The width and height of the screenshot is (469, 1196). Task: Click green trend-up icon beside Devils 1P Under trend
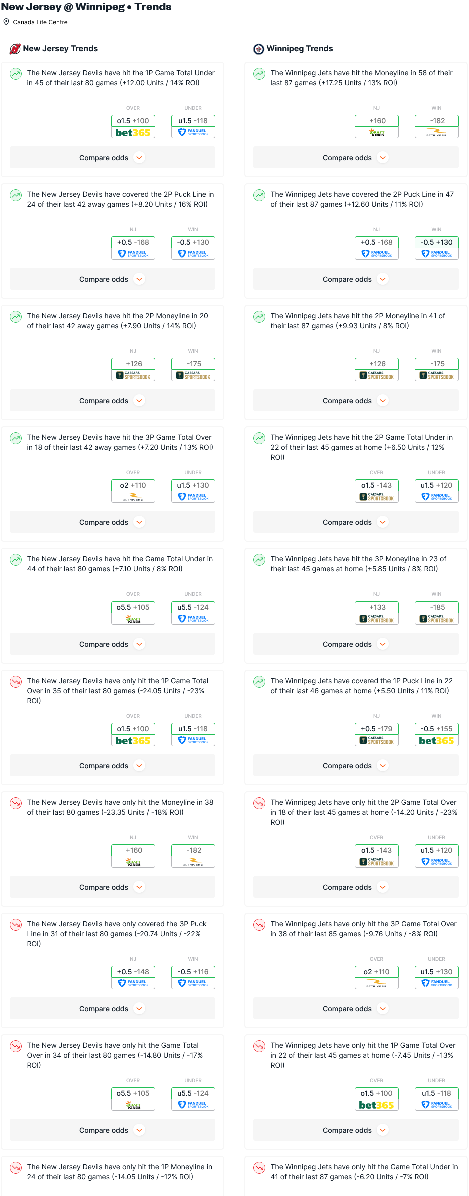[x=16, y=74]
